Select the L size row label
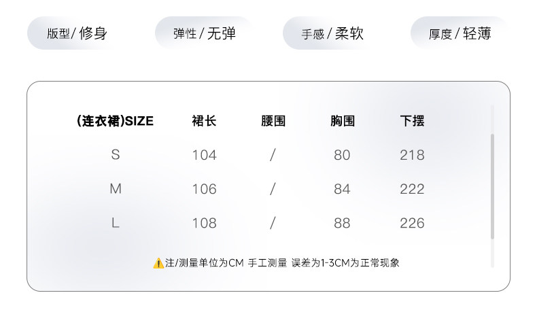The width and height of the screenshot is (537, 310). 116,223
